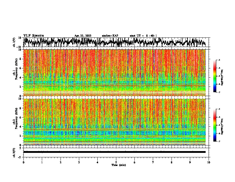235x182 pixels.
Task: Click inside the ch.2 spectrogram panel
Action: pyautogui.click(x=115, y=122)
